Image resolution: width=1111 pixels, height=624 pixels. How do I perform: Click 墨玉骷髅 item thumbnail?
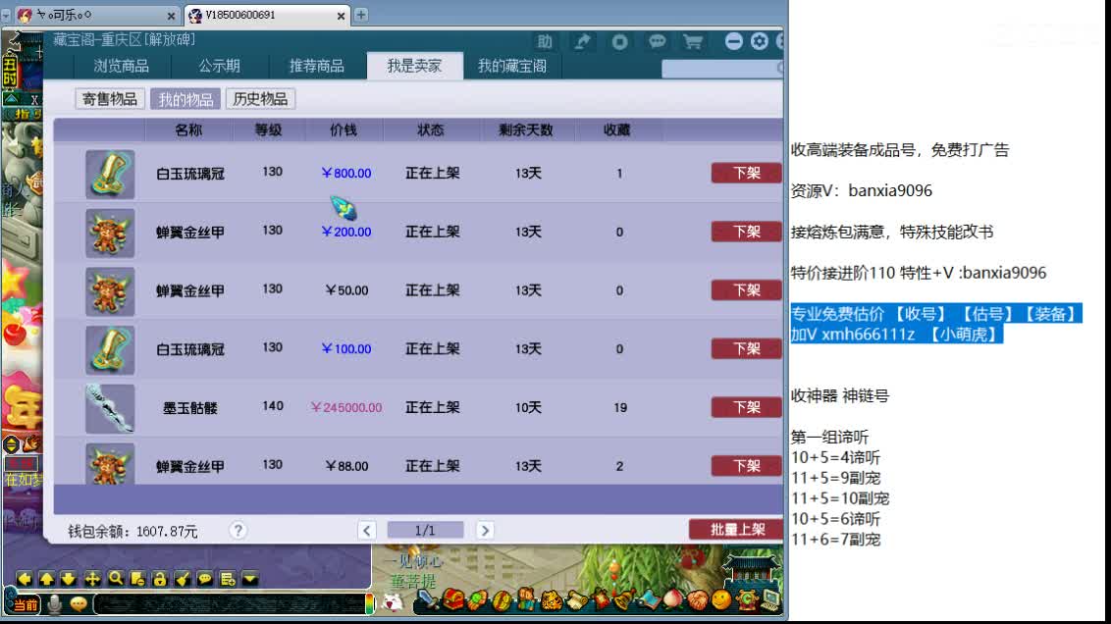click(110, 409)
